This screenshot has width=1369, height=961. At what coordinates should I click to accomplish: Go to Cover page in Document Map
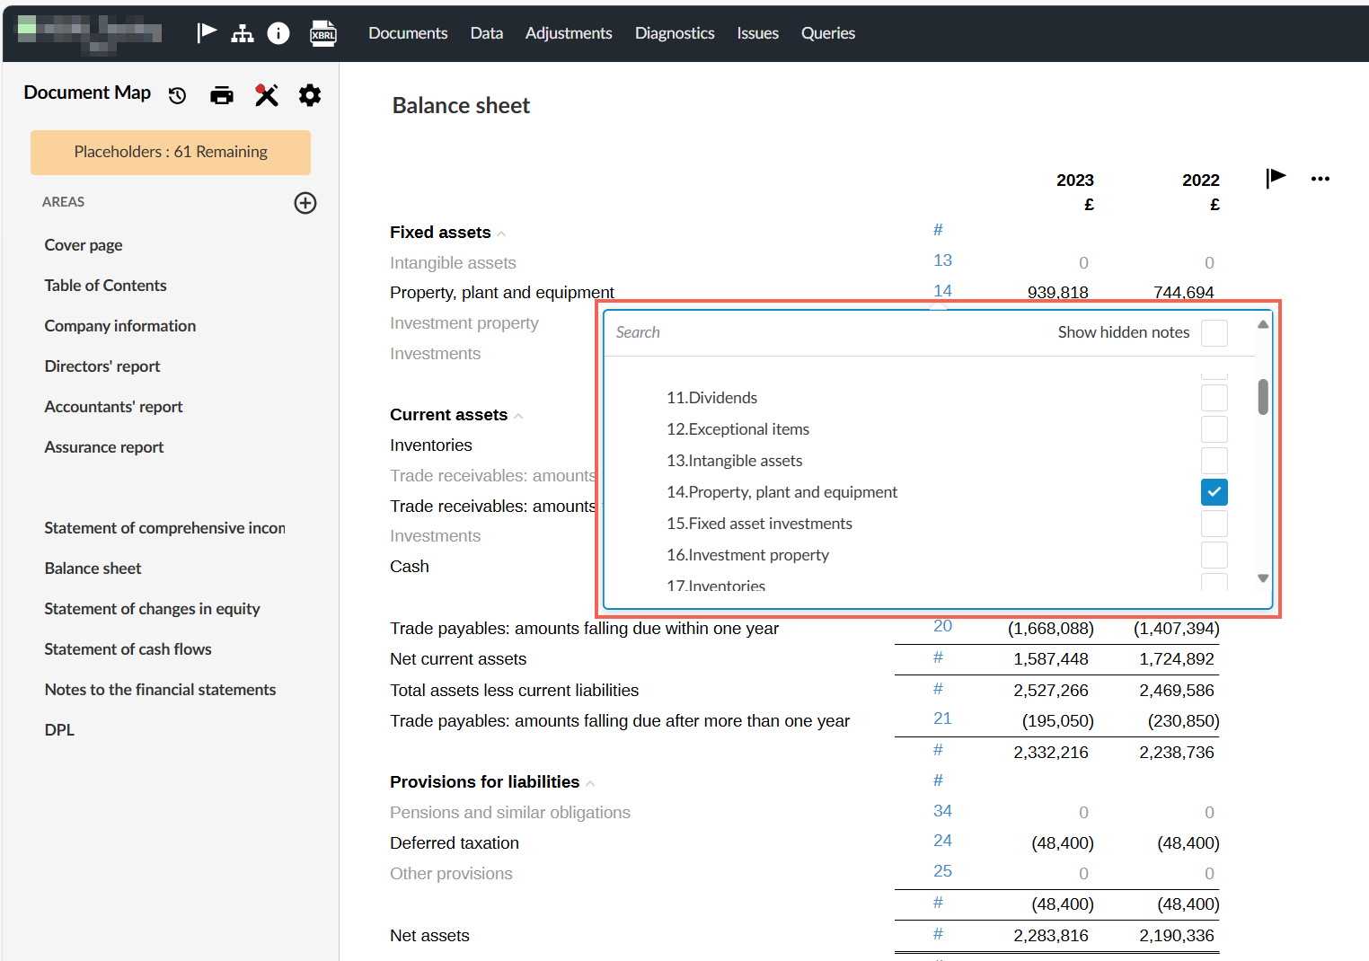(x=84, y=245)
